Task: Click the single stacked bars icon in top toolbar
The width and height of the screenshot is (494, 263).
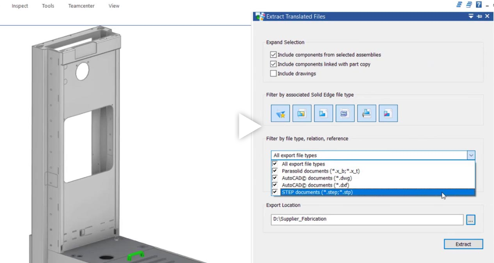Action: tap(459, 5)
